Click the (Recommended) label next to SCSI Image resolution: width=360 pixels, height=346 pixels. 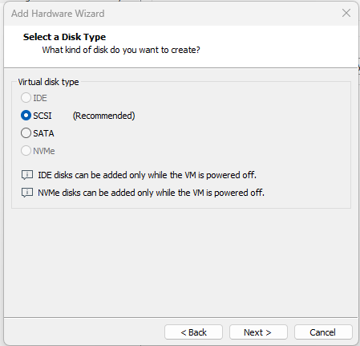coord(103,116)
